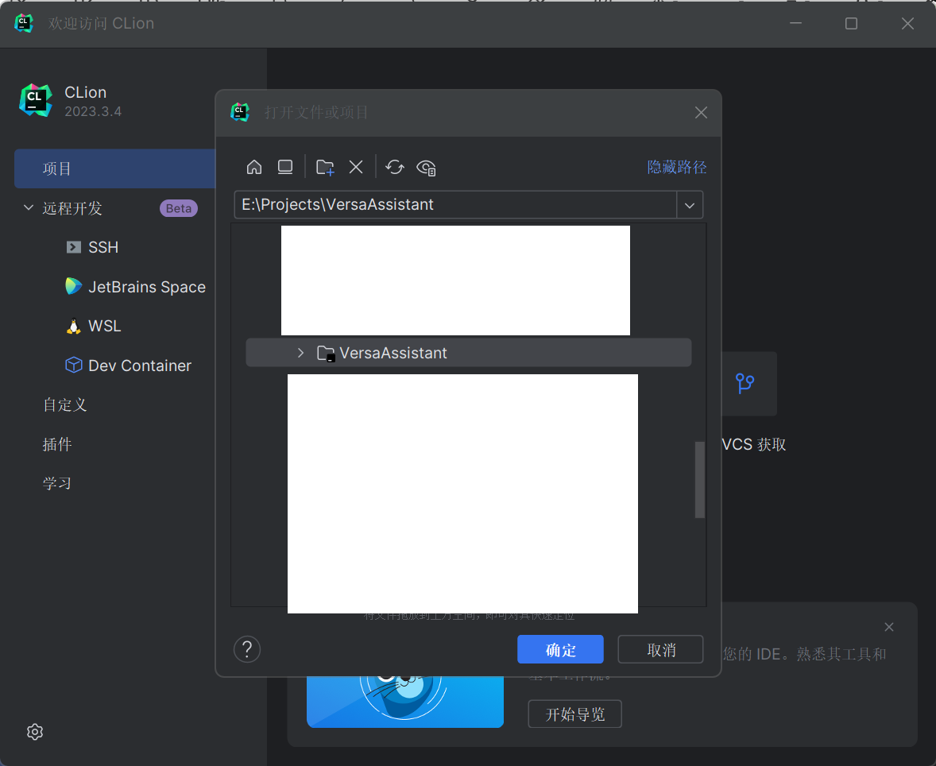
Task: Delete selected item using X toolbar icon
Action: pyautogui.click(x=356, y=167)
